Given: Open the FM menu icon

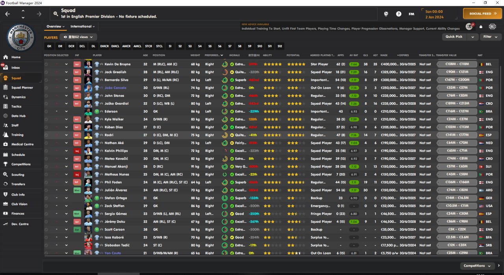Looking at the screenshot, I should point(411,14).
